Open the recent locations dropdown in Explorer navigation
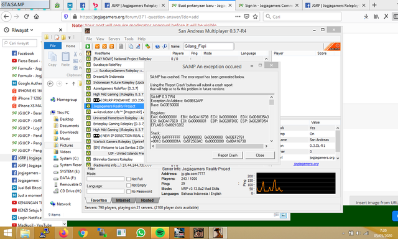This screenshot has height=239, width=398. [x=67, y=83]
